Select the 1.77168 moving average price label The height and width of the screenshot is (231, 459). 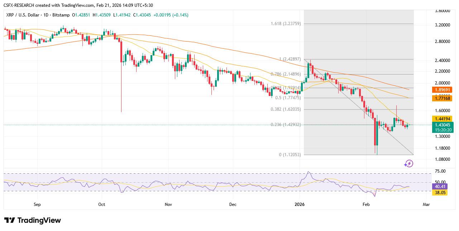[442, 98]
